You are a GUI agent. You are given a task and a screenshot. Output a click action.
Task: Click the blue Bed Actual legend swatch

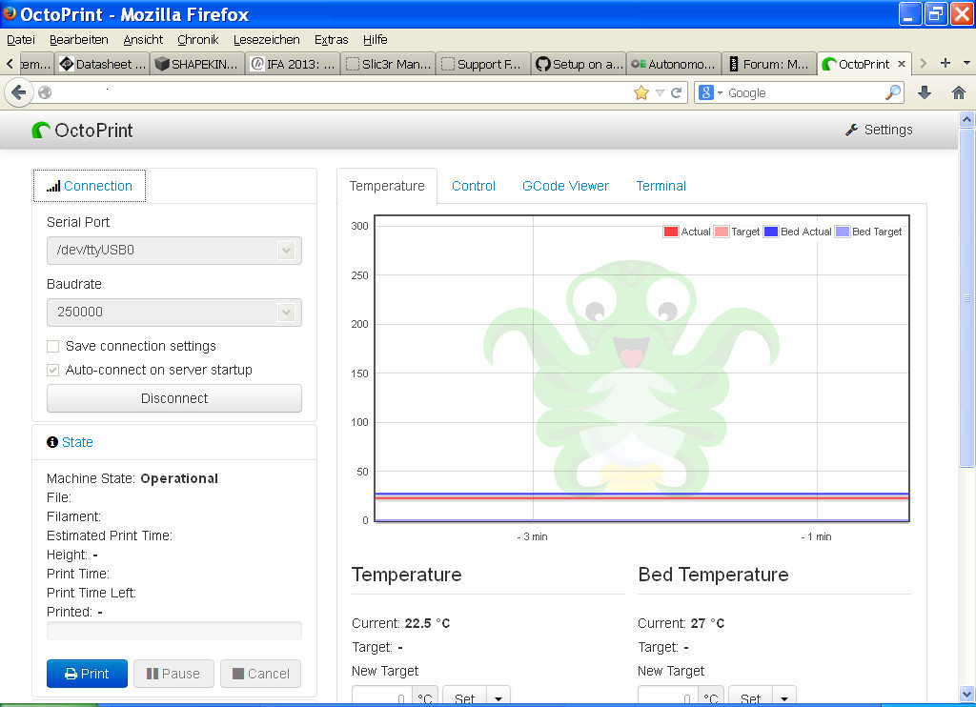[x=770, y=232]
